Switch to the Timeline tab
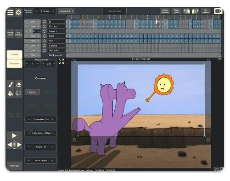The width and height of the screenshot is (230, 181). (15, 55)
